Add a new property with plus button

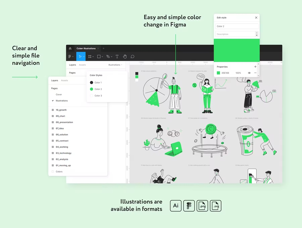(255, 67)
